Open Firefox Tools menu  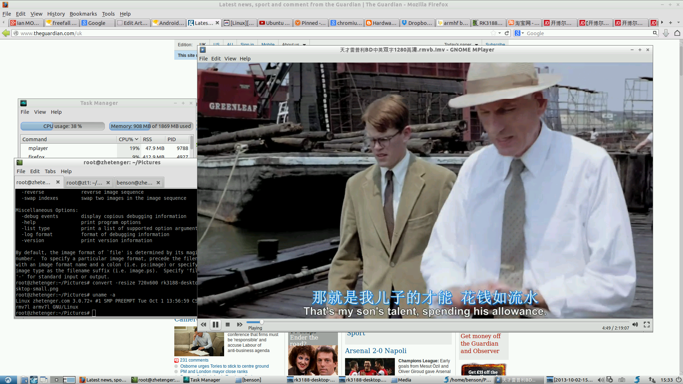point(108,14)
